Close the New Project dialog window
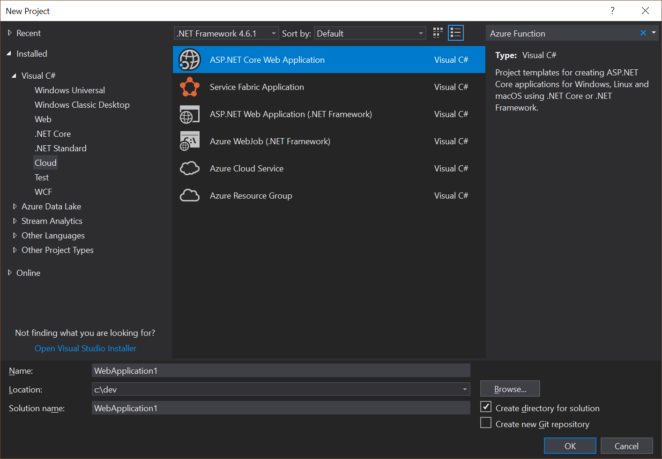The image size is (662, 459). [645, 11]
